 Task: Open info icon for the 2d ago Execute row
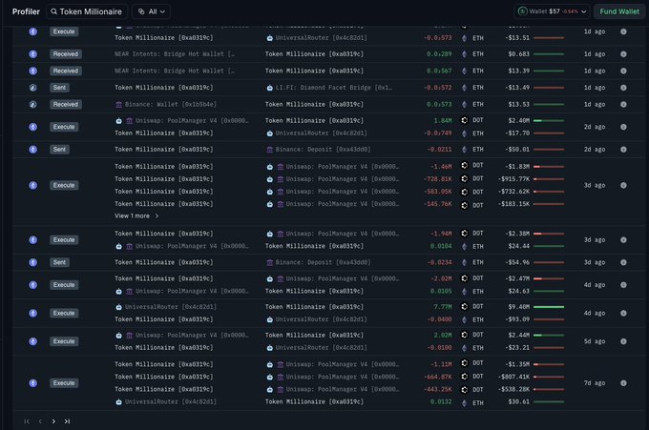[623, 127]
